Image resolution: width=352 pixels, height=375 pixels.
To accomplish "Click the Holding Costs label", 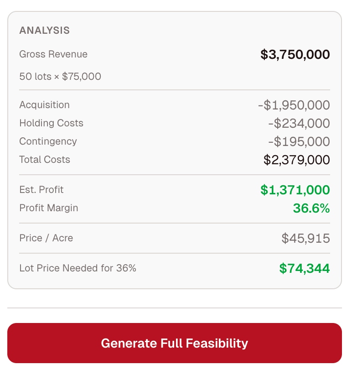I will 52,123.
